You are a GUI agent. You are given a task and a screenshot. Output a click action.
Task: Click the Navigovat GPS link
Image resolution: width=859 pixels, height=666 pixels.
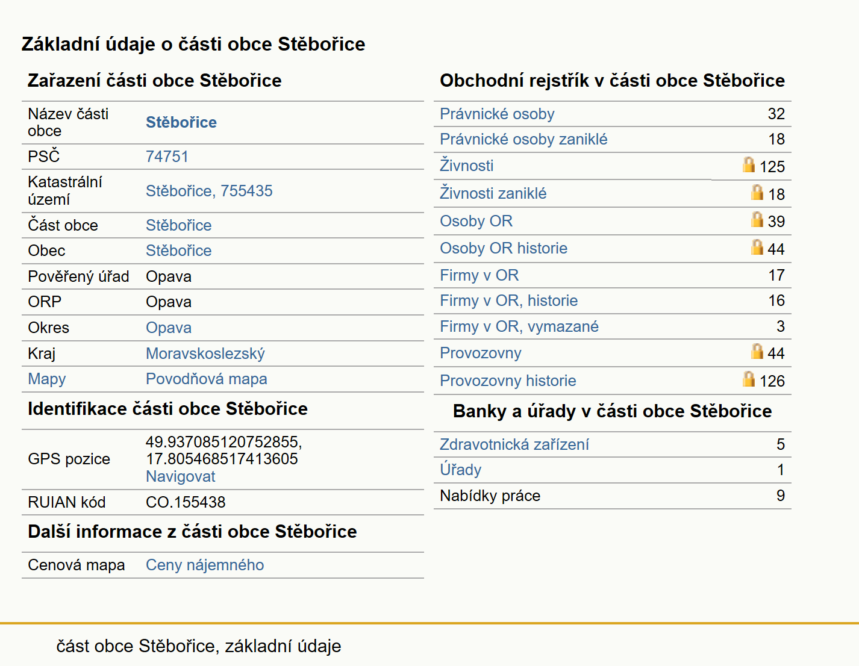[x=181, y=476]
